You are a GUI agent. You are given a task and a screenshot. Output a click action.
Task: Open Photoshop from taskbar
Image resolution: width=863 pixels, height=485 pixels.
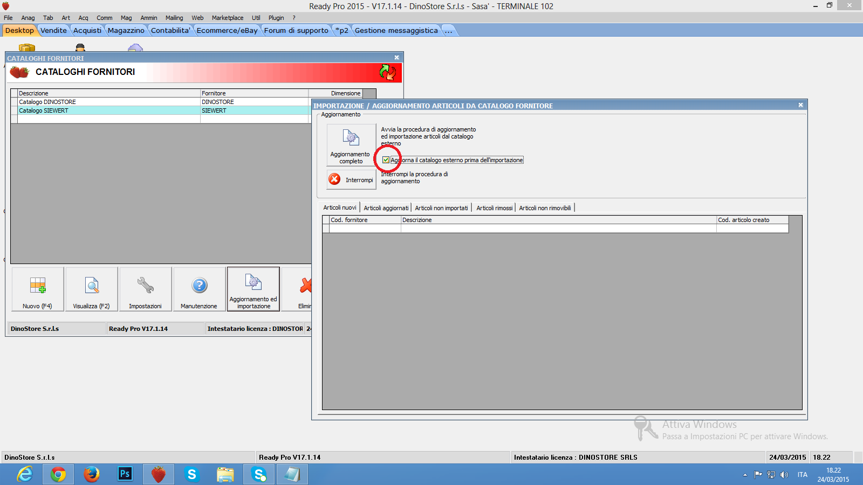click(125, 474)
